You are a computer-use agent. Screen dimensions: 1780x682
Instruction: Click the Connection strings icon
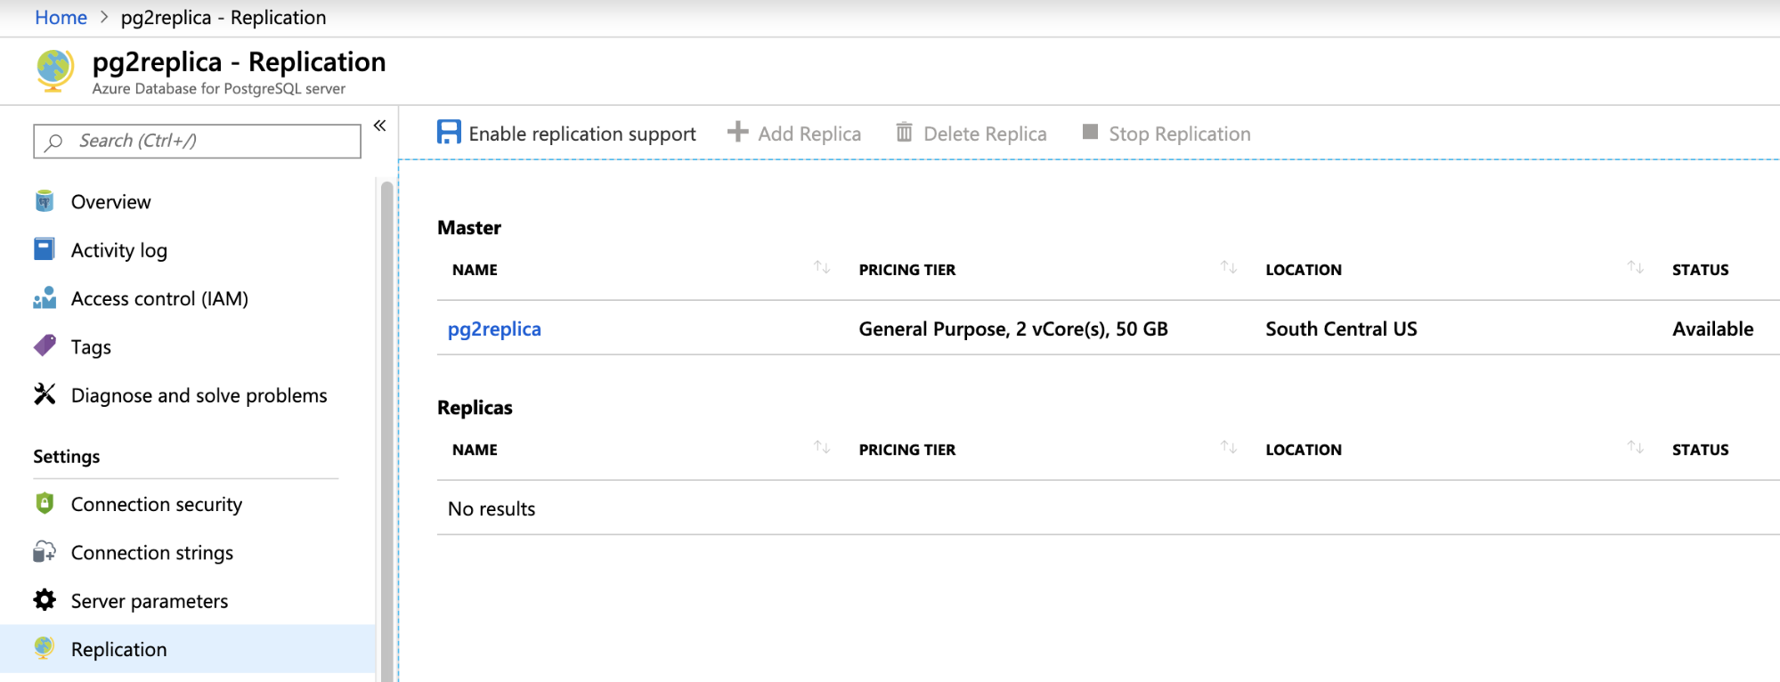pos(45,552)
